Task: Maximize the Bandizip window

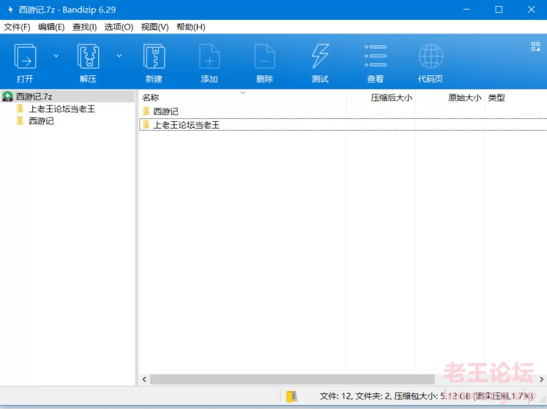Action: pyautogui.click(x=499, y=10)
